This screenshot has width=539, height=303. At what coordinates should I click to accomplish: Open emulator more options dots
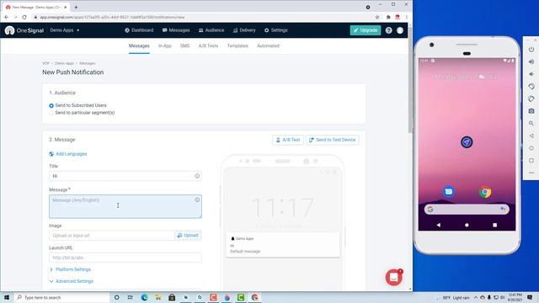click(531, 173)
